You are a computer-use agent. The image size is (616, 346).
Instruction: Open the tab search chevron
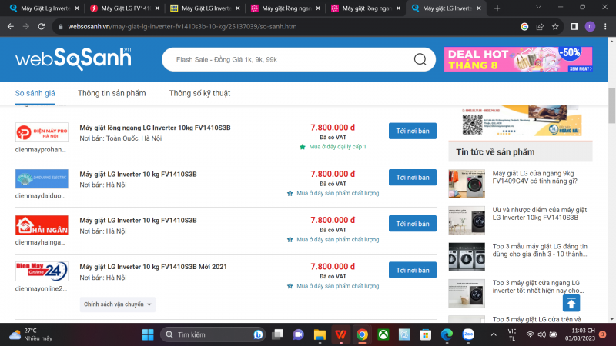click(x=538, y=8)
